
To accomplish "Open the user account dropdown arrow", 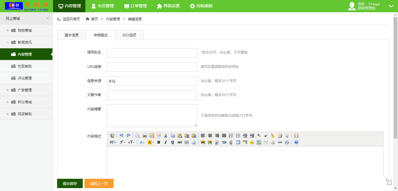I will (391, 6).
